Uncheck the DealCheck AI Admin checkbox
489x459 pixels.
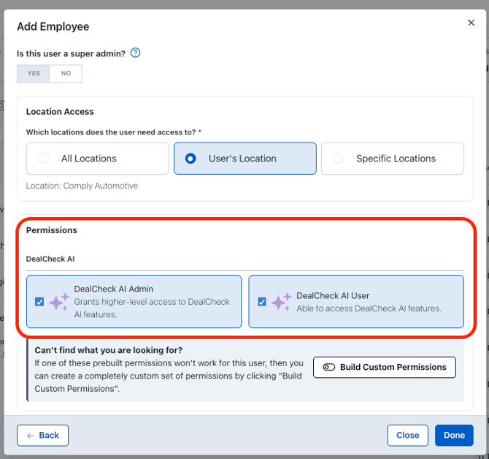39,302
